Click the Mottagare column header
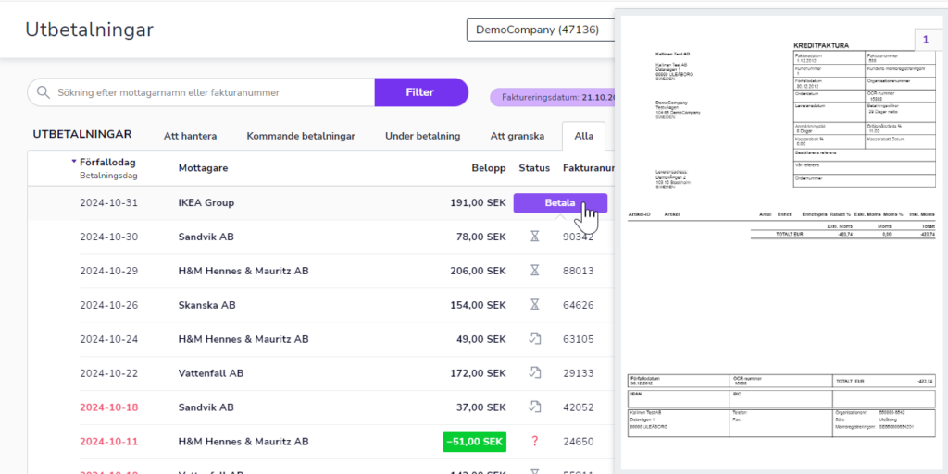The height and width of the screenshot is (474, 948). (203, 168)
